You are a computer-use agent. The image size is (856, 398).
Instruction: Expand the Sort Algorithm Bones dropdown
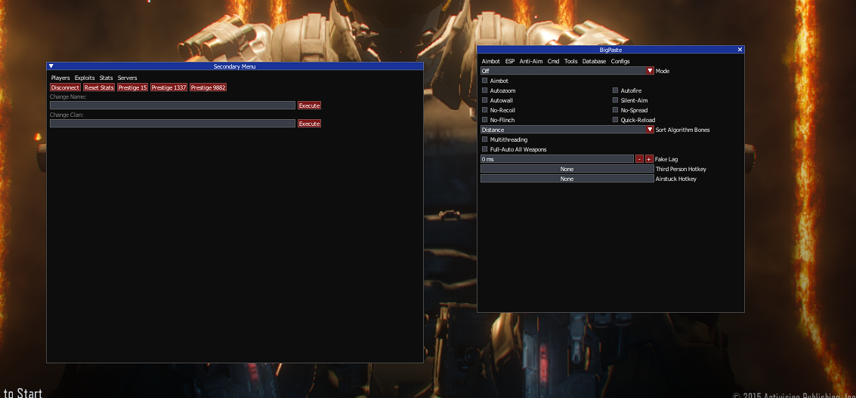pos(567,130)
